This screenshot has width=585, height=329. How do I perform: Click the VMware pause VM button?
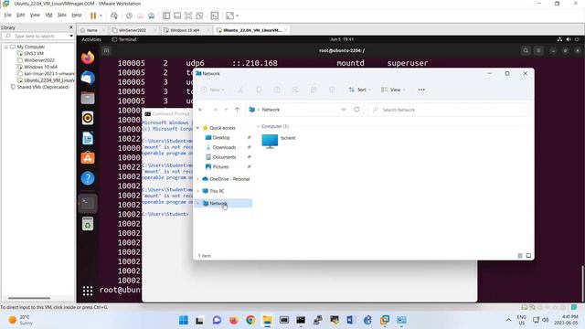93,16
